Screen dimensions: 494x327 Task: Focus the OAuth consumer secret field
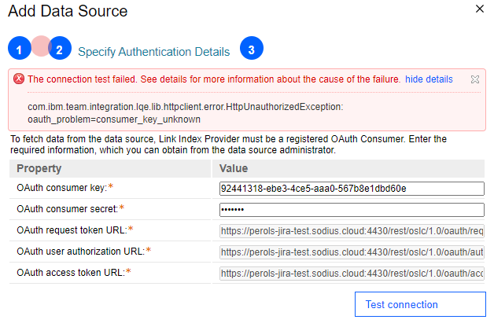pyautogui.click(x=352, y=210)
